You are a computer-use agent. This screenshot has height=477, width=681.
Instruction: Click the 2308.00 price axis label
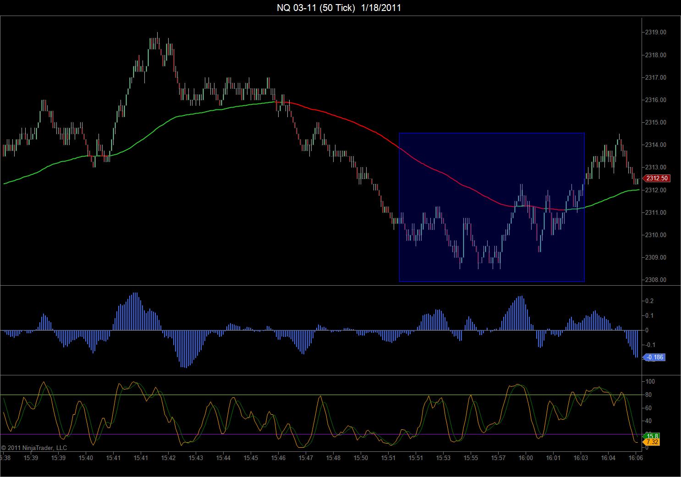pos(655,280)
